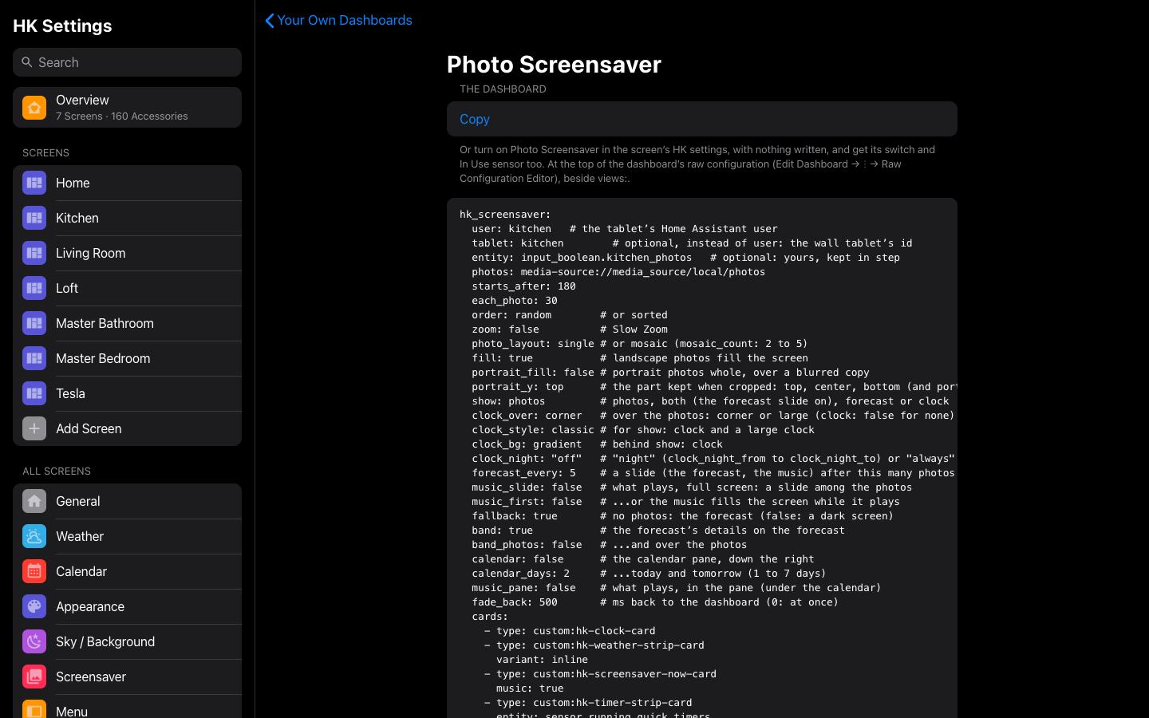Open Calendar settings

127,571
